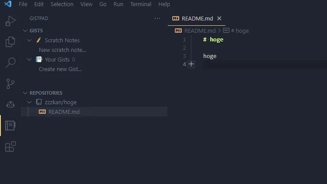Close the README.md editor tab
This screenshot has height=184, width=327.
(x=219, y=18)
